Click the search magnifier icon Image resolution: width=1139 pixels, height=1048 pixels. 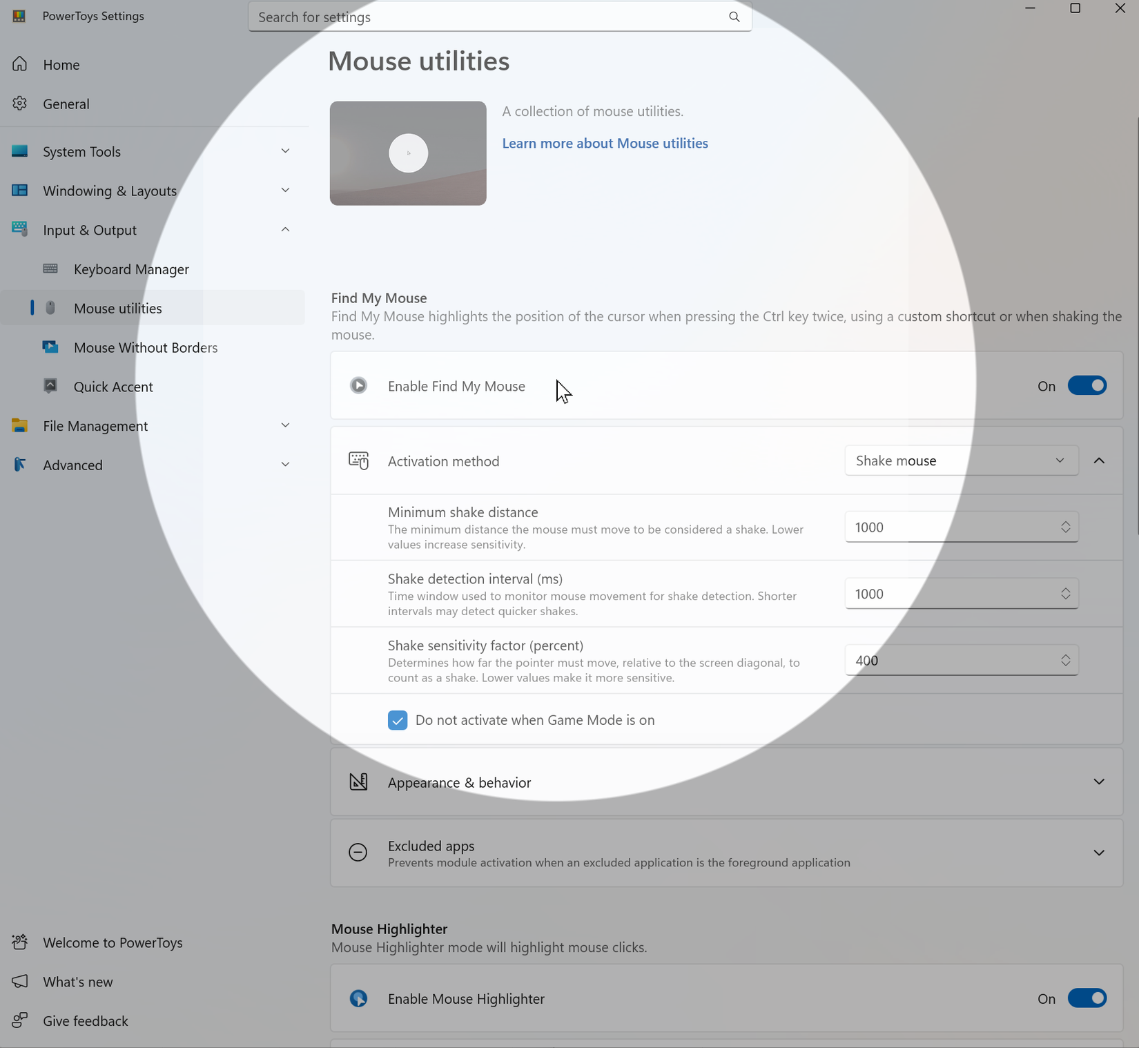pyautogui.click(x=734, y=17)
